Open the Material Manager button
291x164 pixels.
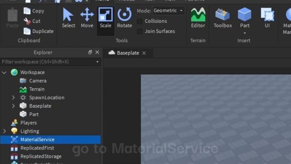pyautogui.click(x=287, y=20)
